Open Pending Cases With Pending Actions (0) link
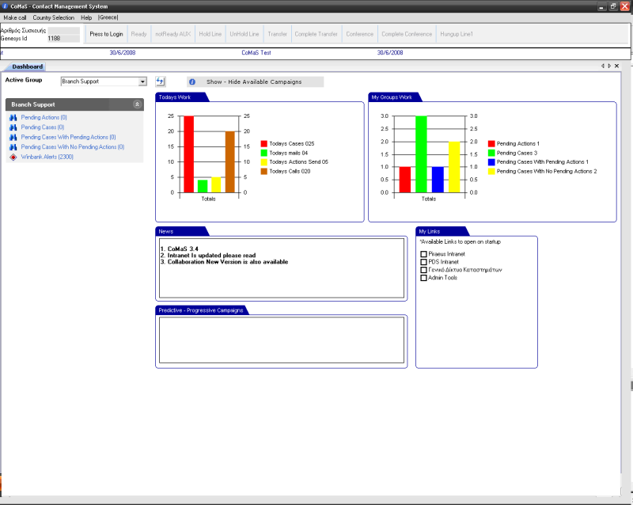Screen dimensions: 633x505 coord(69,138)
